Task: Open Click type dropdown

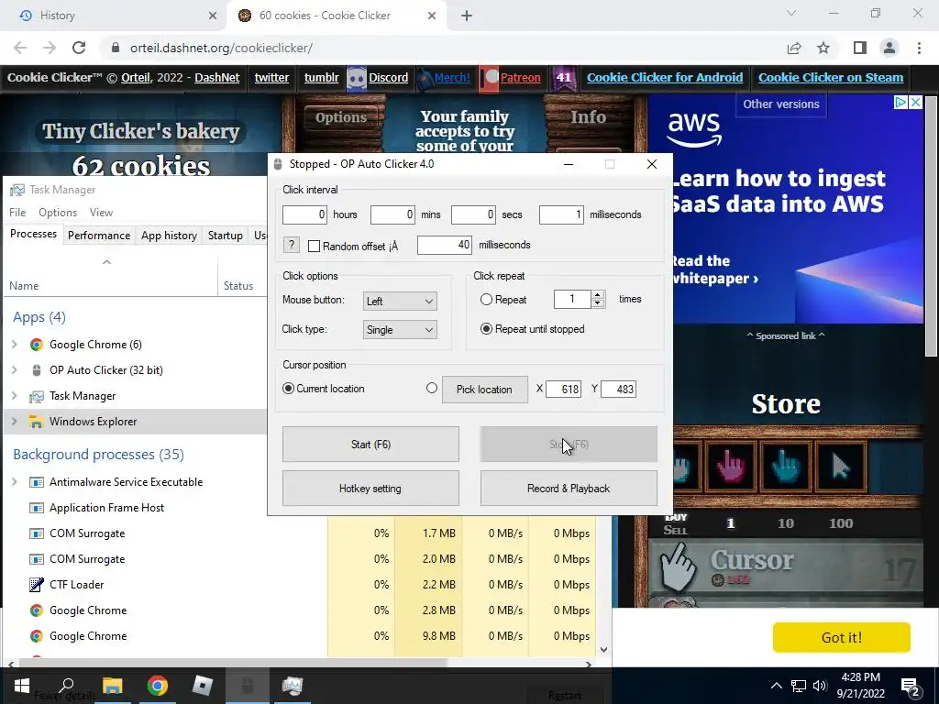Action: [400, 330]
